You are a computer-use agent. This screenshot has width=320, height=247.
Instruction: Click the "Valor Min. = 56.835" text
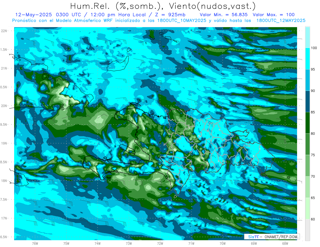[x=223, y=15]
